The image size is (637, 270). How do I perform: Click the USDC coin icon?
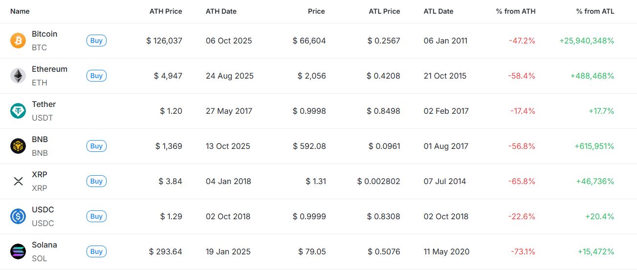click(18, 216)
